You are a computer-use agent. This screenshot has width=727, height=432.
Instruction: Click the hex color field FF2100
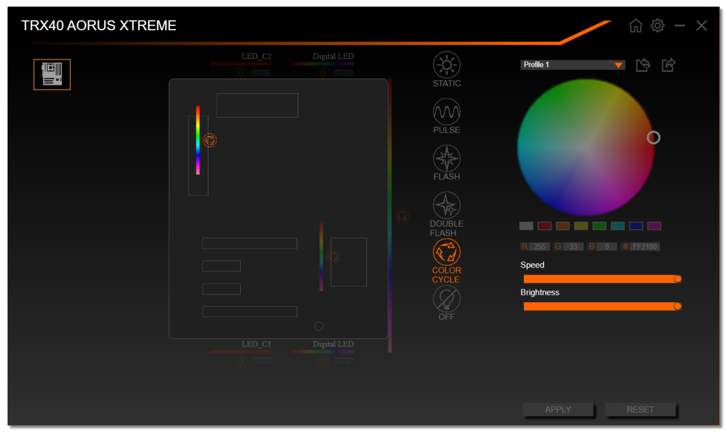pos(645,247)
